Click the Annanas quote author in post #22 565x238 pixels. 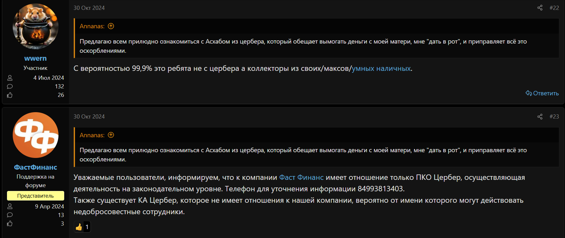92,26
